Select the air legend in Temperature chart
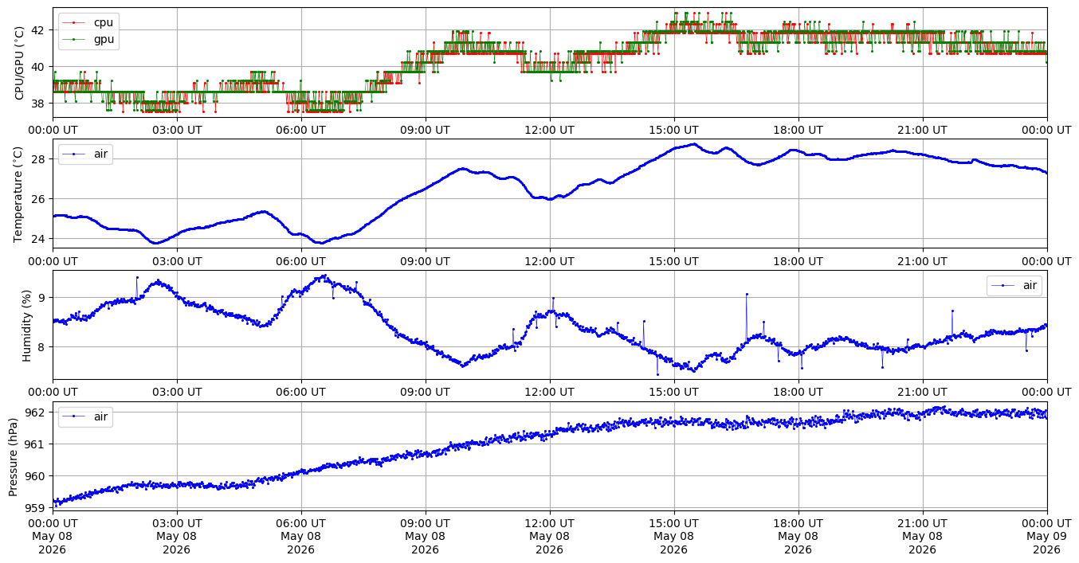This screenshot has height=563, width=1079. (x=85, y=154)
